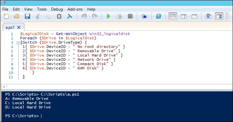This screenshot has width=233, height=122.
Task: Click " RAM Disk" string on line 9
Action: click(86, 68)
